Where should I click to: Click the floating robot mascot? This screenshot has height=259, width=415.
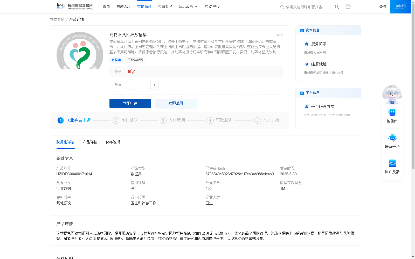click(x=392, y=94)
